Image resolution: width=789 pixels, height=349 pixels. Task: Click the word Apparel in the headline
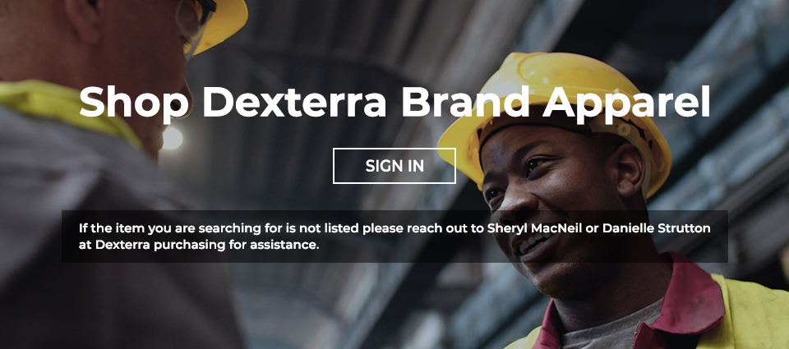point(626,103)
